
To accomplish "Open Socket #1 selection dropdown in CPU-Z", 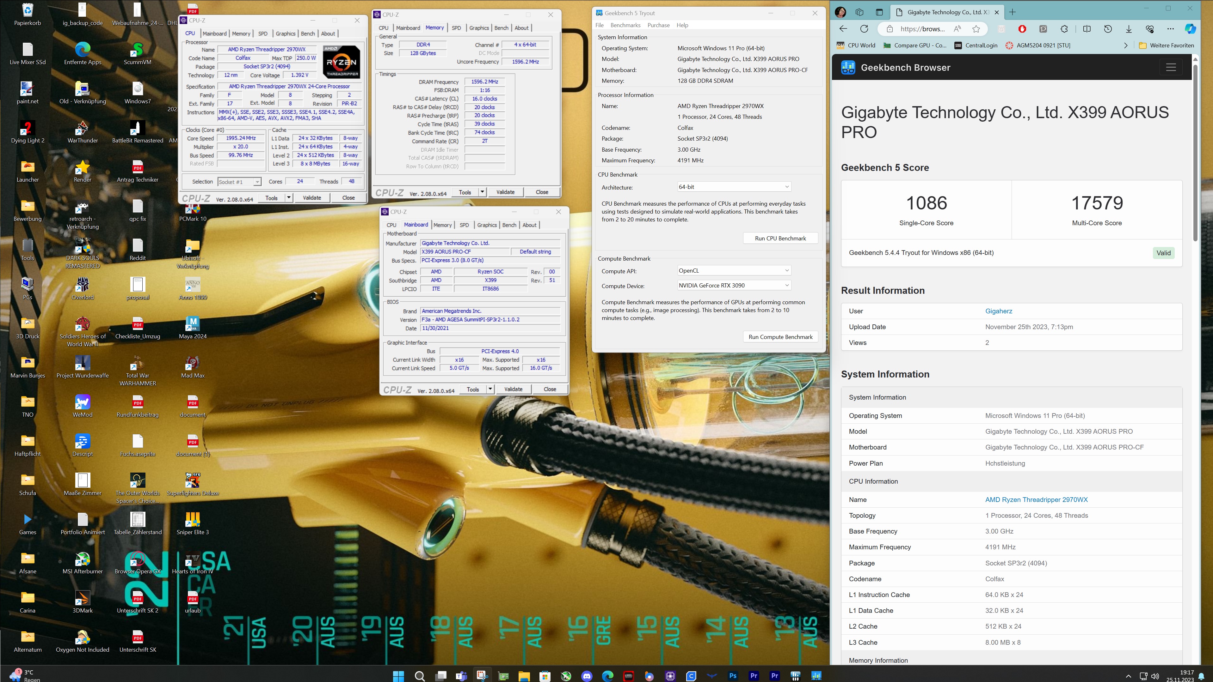I will [239, 182].
